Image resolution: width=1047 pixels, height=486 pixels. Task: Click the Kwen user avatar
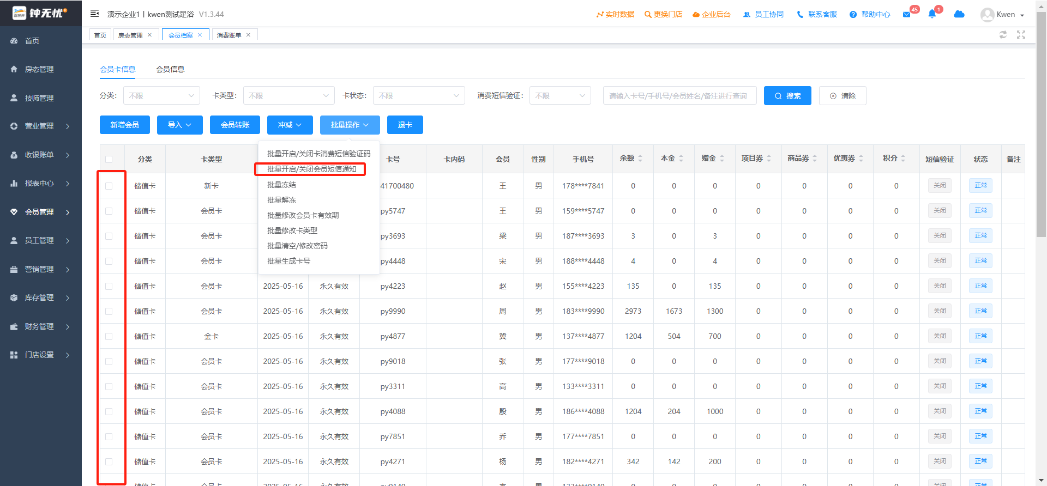click(x=987, y=15)
